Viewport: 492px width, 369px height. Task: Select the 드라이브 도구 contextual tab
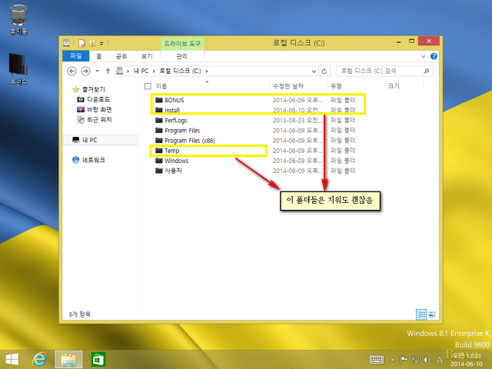tap(182, 44)
